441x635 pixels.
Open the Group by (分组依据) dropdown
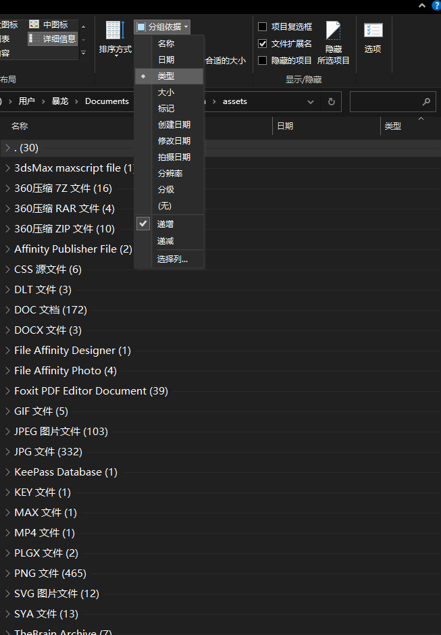pyautogui.click(x=162, y=27)
